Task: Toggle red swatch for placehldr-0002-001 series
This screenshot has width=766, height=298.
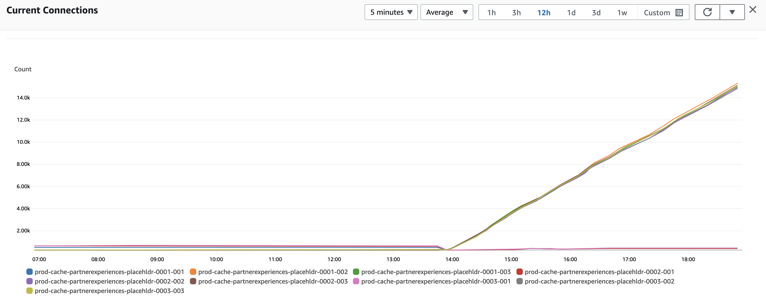Action: click(x=519, y=272)
